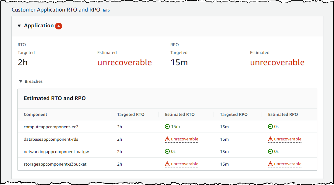Image resolution: width=334 pixels, height=185 pixels.
Task: Open unrecoverable estimated RTO for storageappcomponent-s3bucket
Action: [x=184, y=164]
